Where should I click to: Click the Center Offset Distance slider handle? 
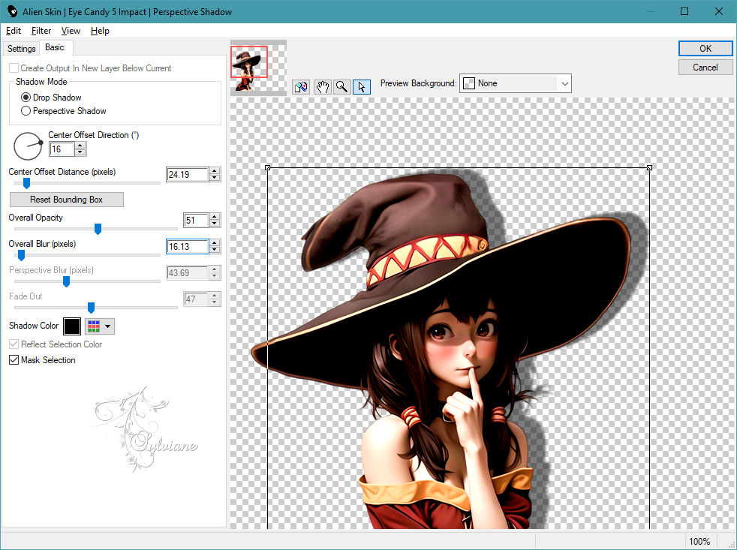[x=26, y=183]
